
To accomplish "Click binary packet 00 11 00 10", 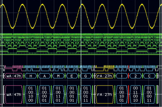I will point(136,94).
